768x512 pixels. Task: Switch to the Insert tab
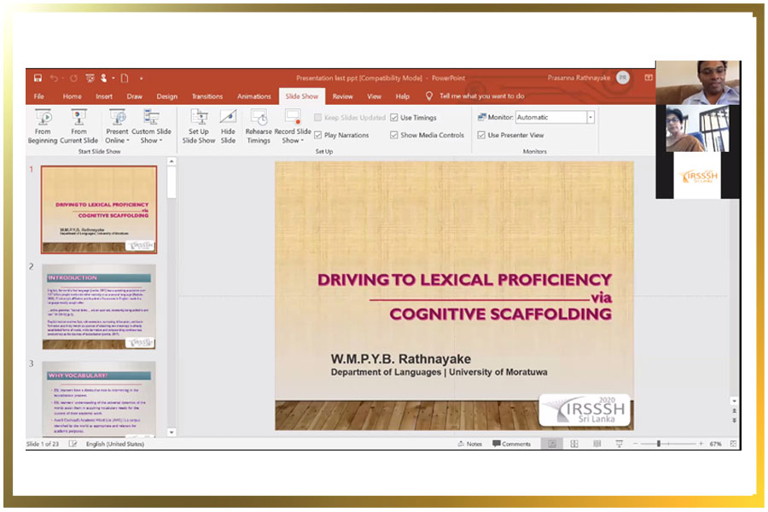(x=104, y=96)
